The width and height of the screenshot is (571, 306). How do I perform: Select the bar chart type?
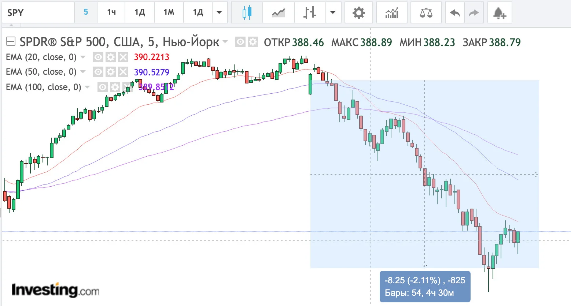point(310,13)
